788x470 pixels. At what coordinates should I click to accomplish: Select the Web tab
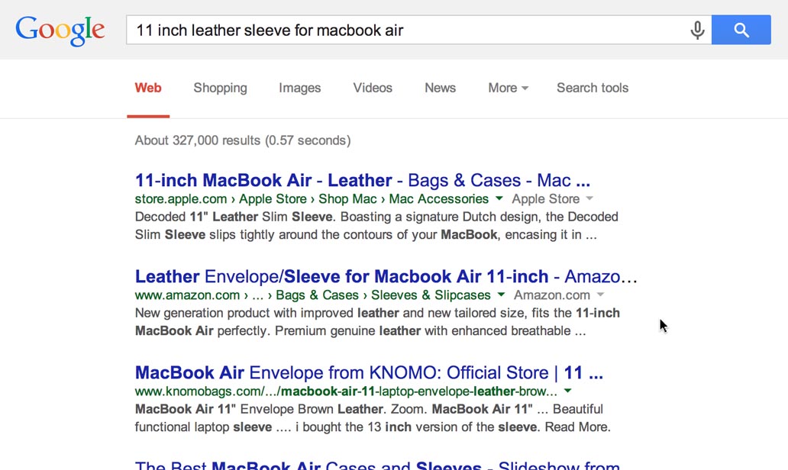pos(148,88)
